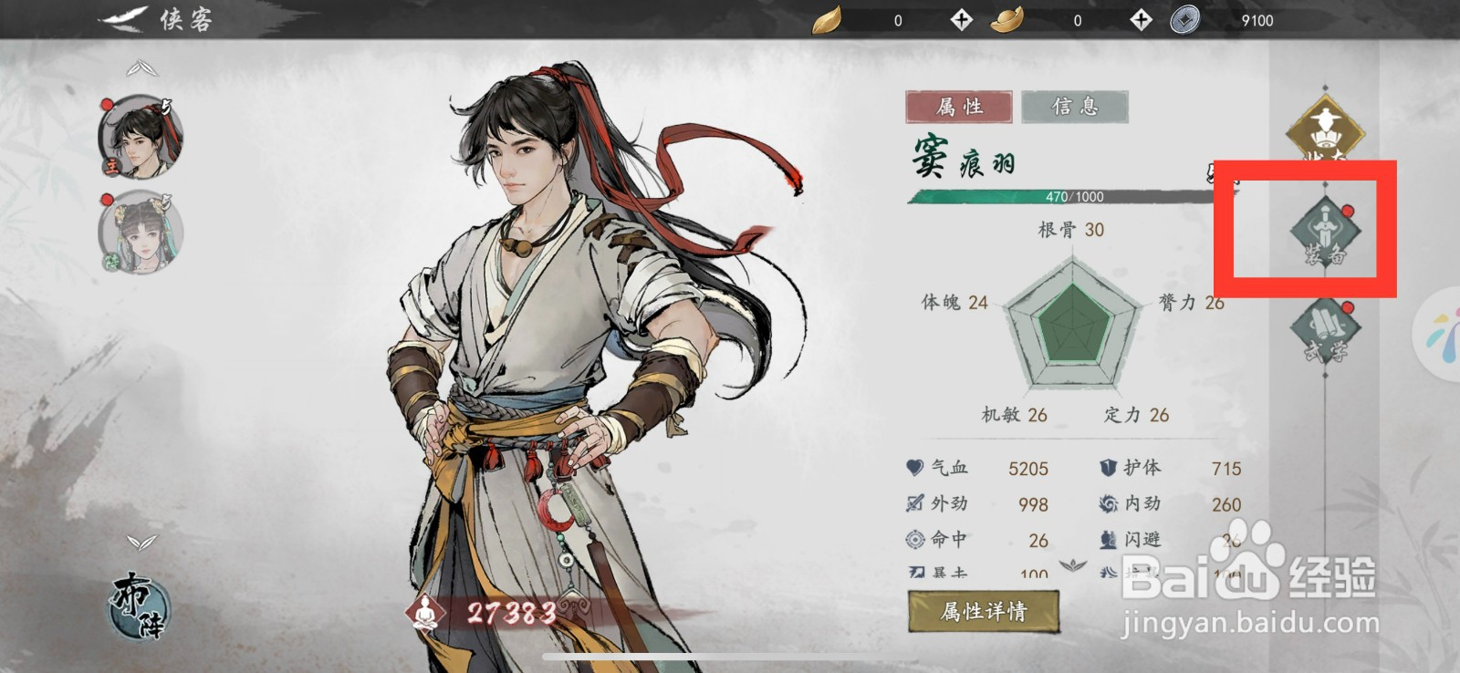This screenshot has height=673, width=1460.
Task: Tap the 470/1000 experience progress bar
Action: coord(1073,196)
